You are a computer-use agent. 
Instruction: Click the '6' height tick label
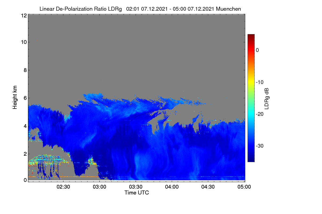pyautogui.click(x=25, y=98)
